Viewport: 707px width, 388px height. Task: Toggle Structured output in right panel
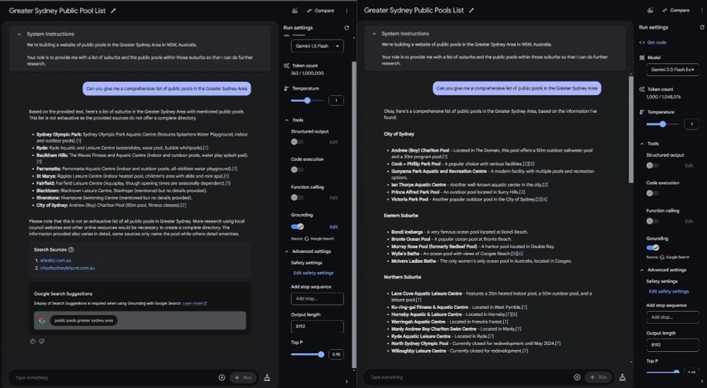point(652,165)
